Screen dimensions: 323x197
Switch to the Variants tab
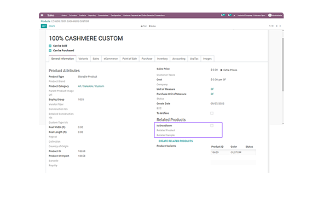click(x=83, y=59)
